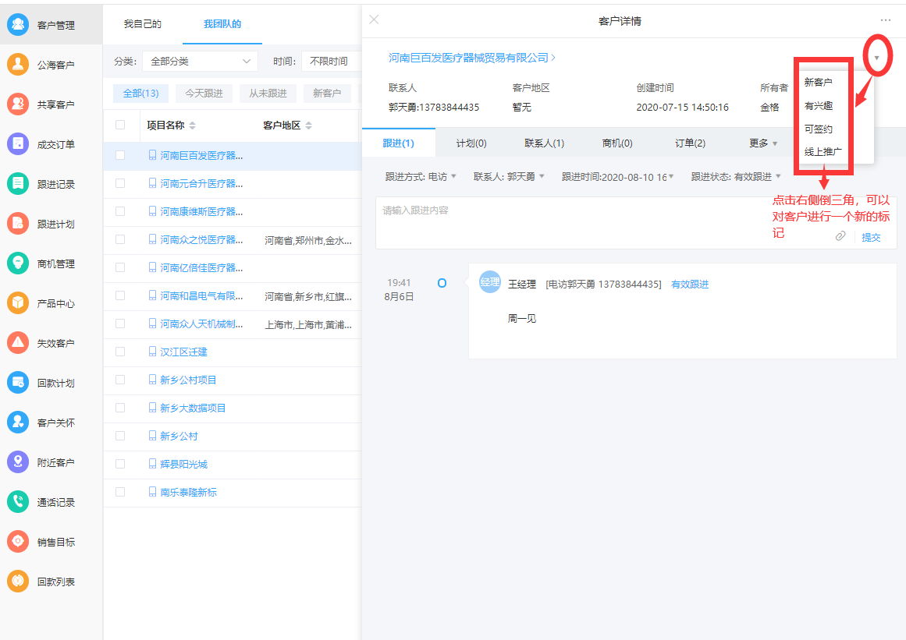
Task: Choose 新客户 in tag menu
Action: 818,83
